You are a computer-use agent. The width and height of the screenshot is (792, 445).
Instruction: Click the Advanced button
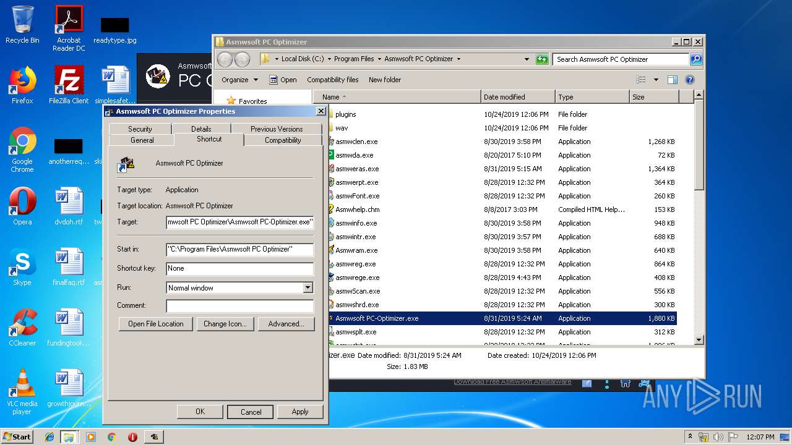point(286,324)
